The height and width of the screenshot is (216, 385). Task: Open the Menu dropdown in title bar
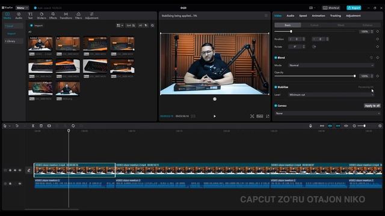click(22, 8)
